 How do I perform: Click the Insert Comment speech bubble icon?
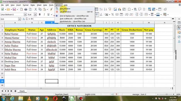tap(140, 9)
